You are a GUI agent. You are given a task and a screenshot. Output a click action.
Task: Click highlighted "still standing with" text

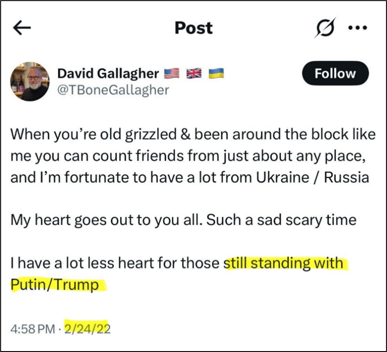[x=286, y=264]
